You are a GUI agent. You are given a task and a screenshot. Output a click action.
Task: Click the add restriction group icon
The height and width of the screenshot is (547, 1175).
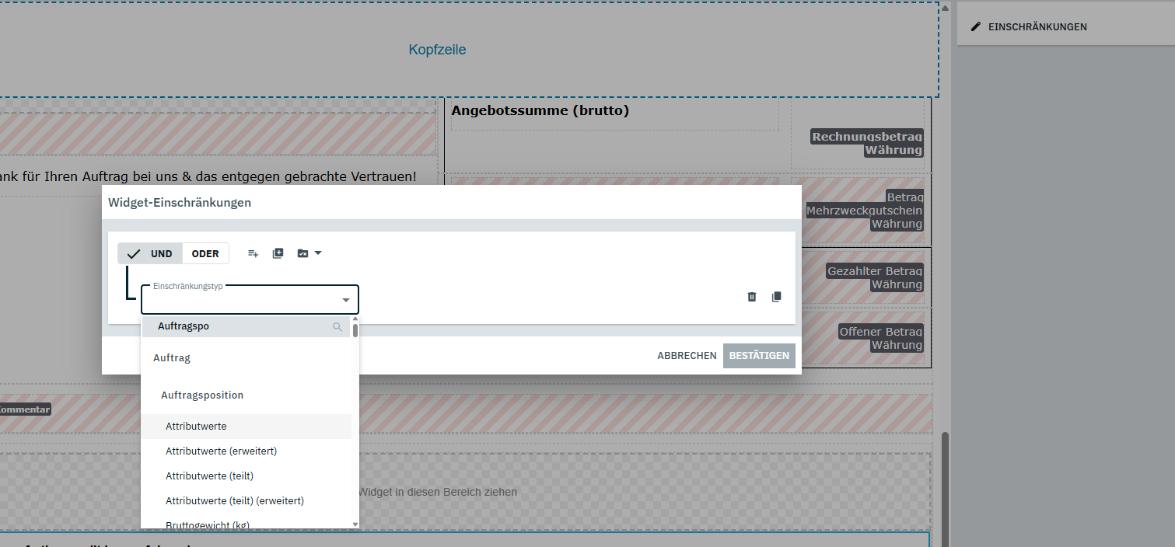tap(278, 253)
